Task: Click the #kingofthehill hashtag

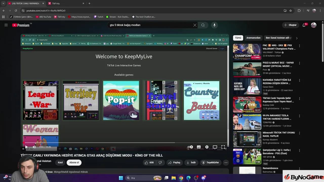Action: click(x=61, y=172)
